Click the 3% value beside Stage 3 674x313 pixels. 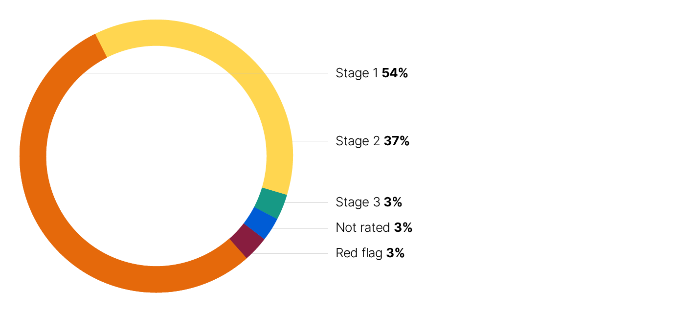tap(393, 202)
